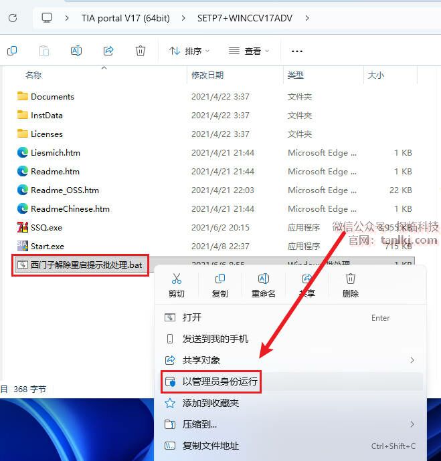
Task: Sort by the 类型 column header
Action: click(296, 75)
